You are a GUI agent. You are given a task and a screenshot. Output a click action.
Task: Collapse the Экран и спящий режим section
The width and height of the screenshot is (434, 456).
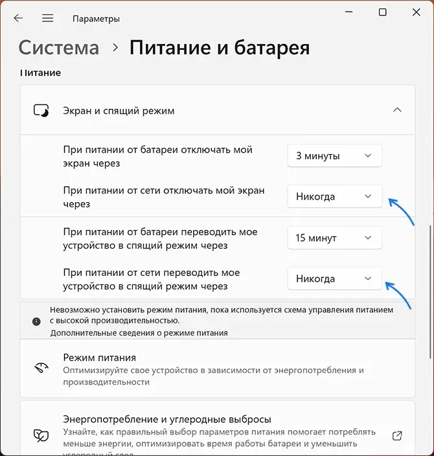point(397,110)
